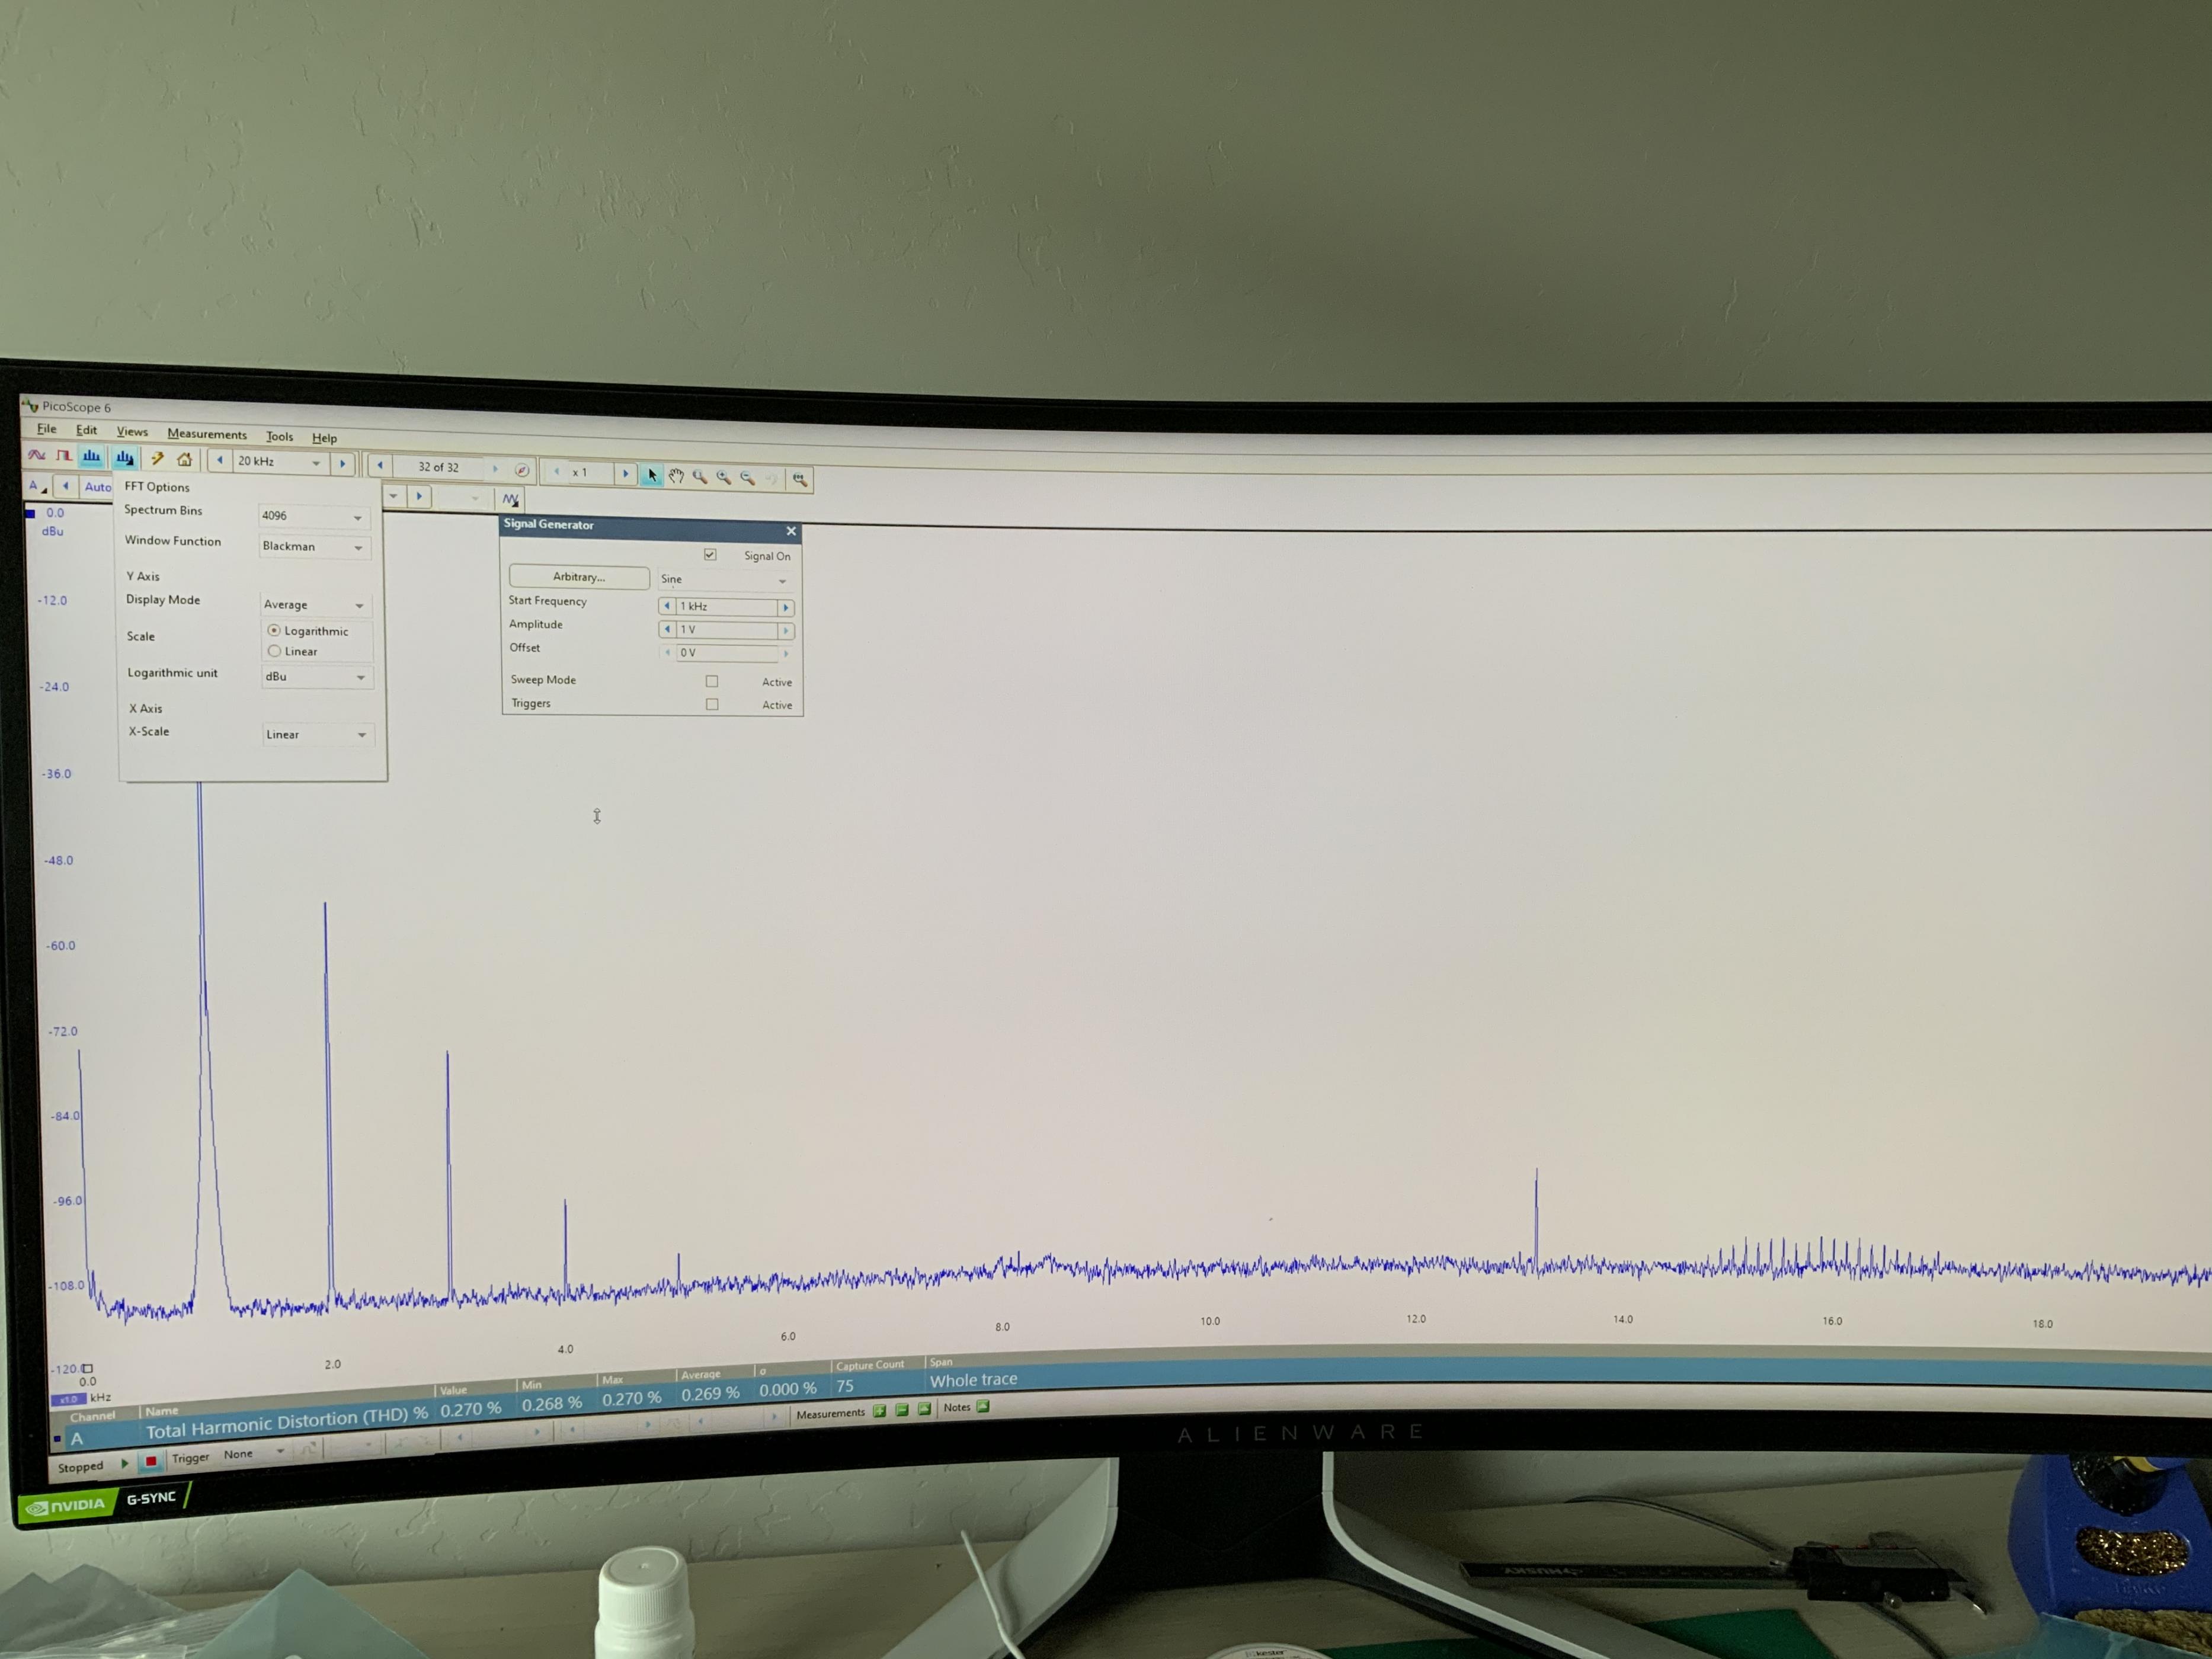
Task: Open the 20 kHz frequency range dropdown
Action: pyautogui.click(x=316, y=463)
